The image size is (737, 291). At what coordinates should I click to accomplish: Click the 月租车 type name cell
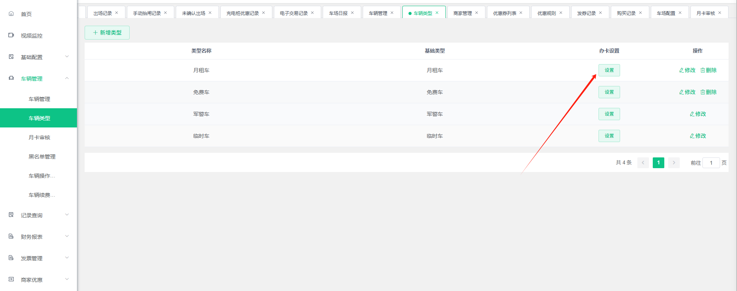click(201, 70)
